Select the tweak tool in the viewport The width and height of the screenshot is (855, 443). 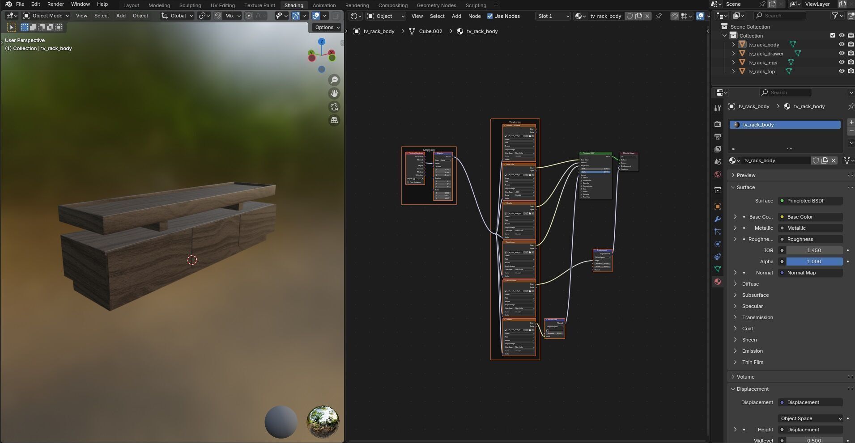pyautogui.click(x=12, y=27)
